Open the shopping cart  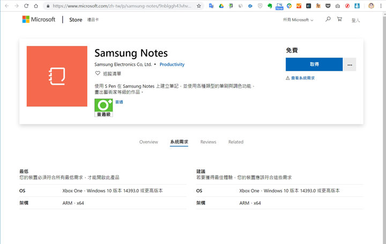coord(339,19)
